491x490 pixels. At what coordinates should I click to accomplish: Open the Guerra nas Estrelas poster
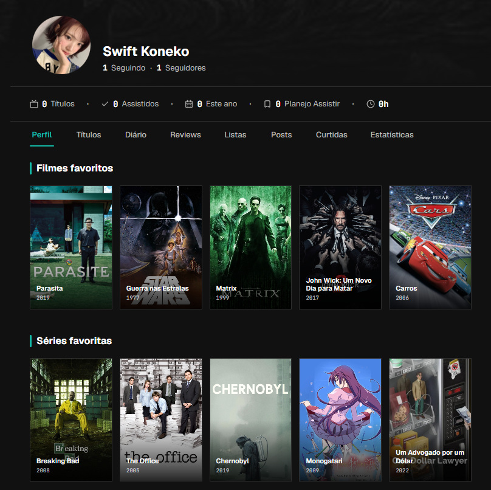tap(161, 247)
